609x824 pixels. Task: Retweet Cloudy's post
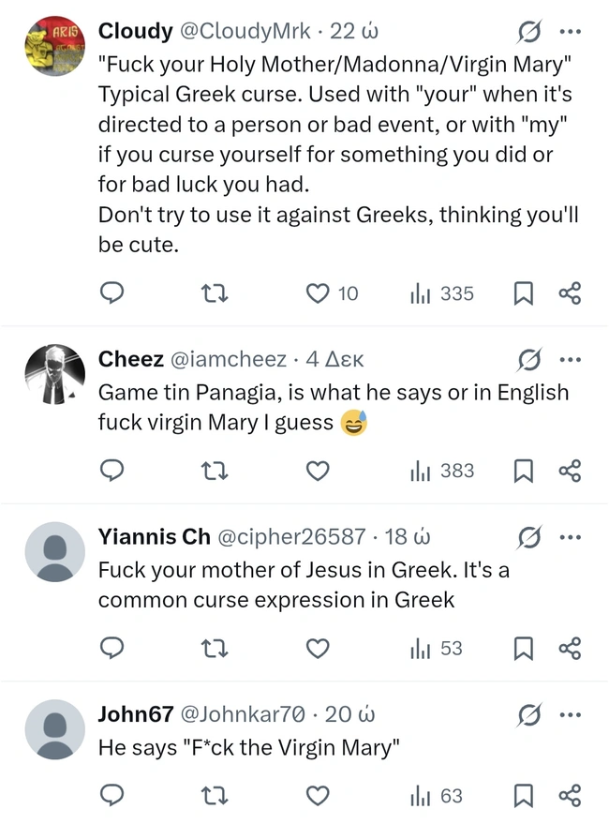(215, 293)
